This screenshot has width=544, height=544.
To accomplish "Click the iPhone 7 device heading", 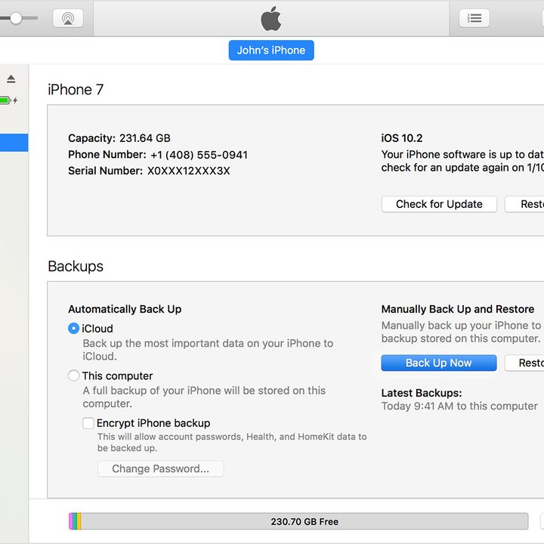I will [76, 89].
